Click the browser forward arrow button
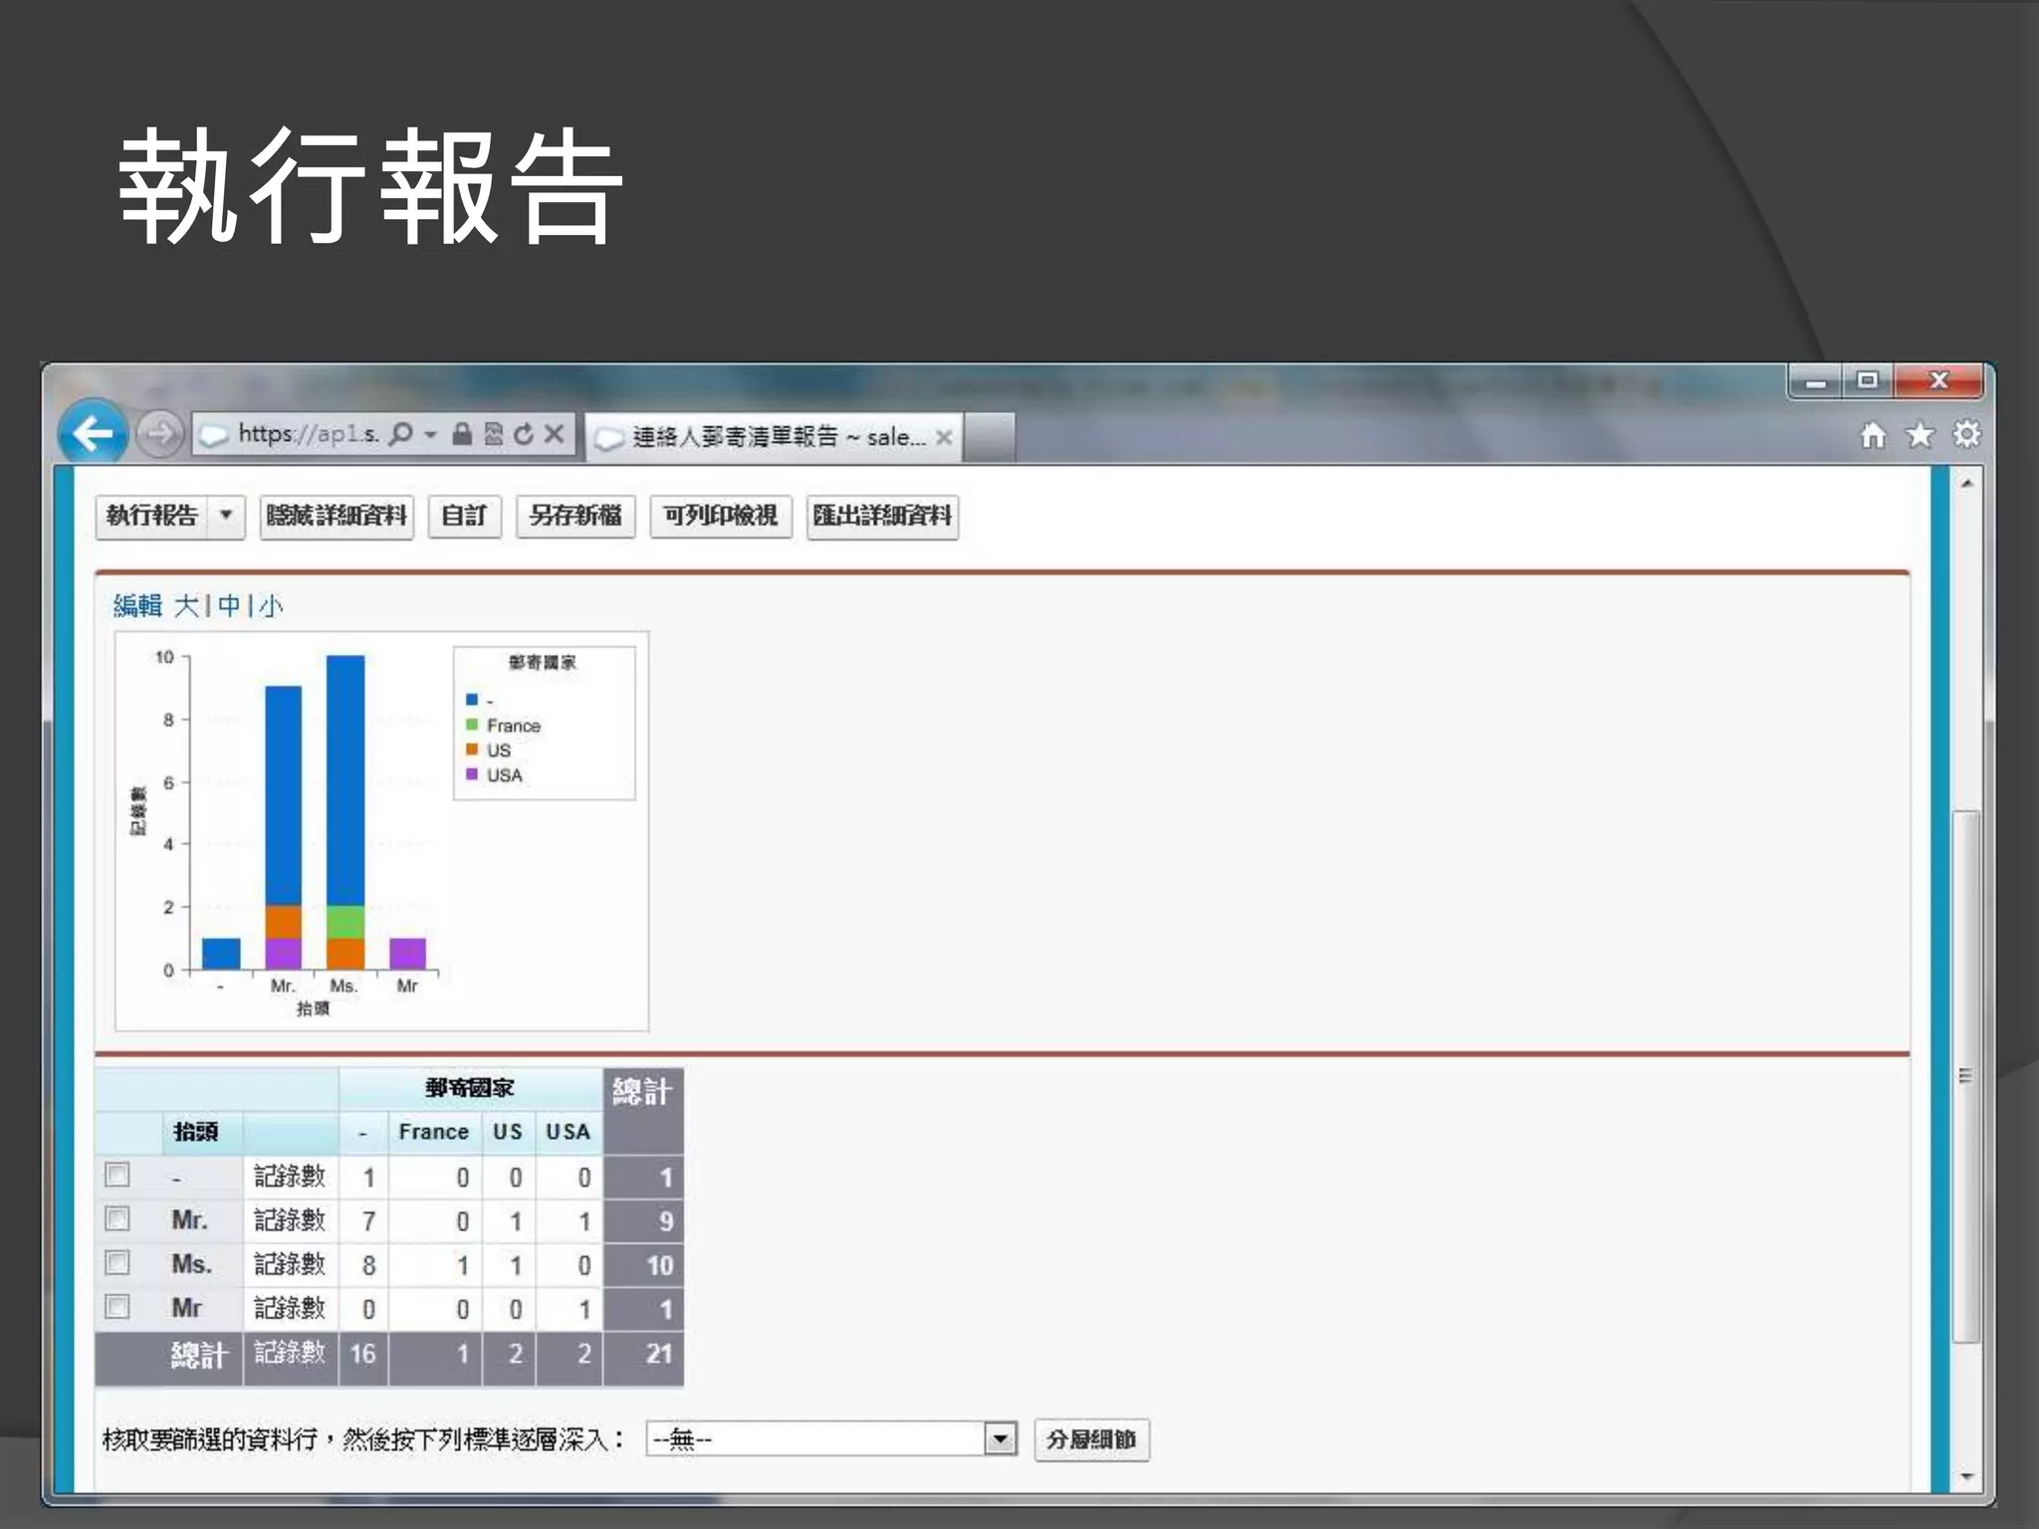The height and width of the screenshot is (1529, 2039). coord(159,434)
